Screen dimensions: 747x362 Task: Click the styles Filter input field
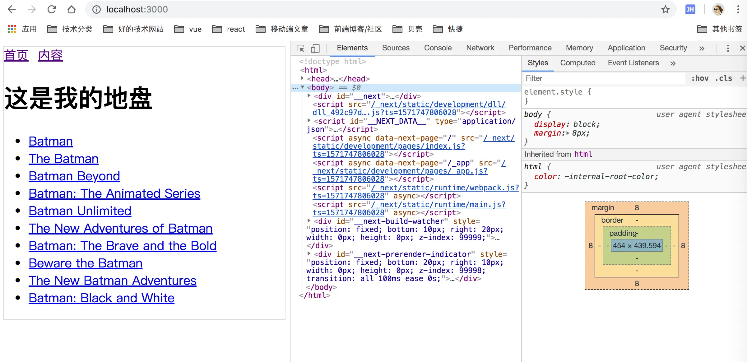pyautogui.click(x=603, y=78)
